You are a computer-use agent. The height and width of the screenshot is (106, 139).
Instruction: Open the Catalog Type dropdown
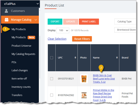click(x=125, y=21)
